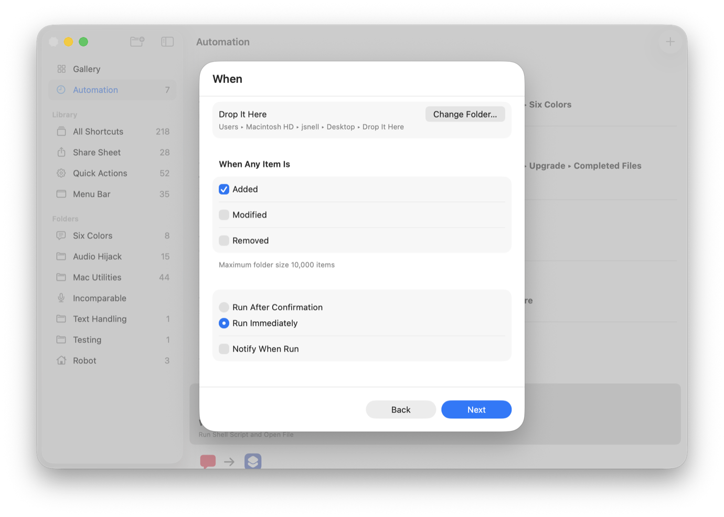Select Run After Confirmation
Image resolution: width=724 pixels, height=517 pixels.
(224, 307)
